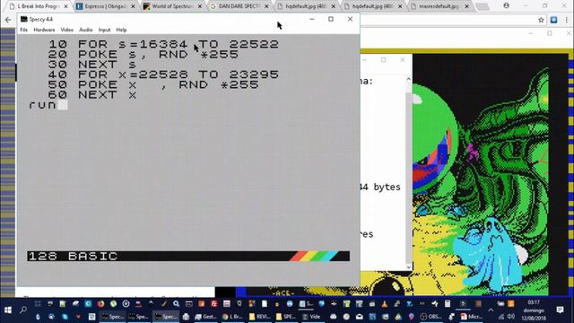Open the Chrome profile icon
Image resolution: width=574 pixels, height=323 pixels.
(506, 5)
